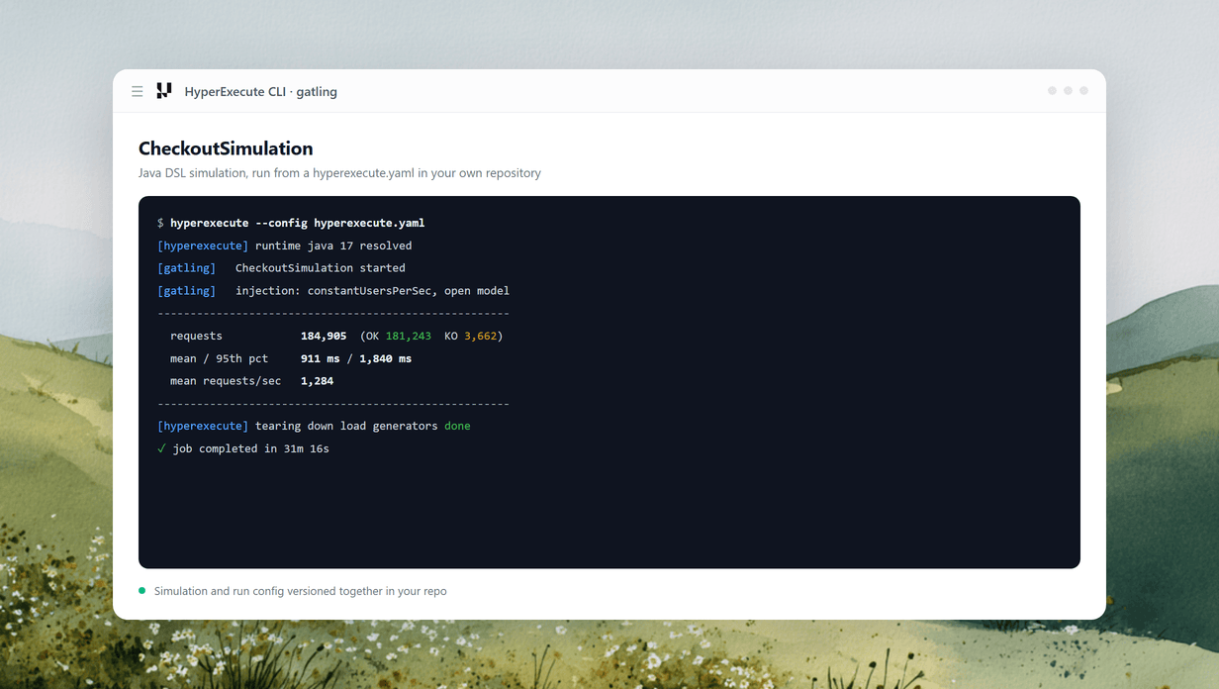Click the "Simulation and run config versioned" note
The height and width of the screenshot is (689, 1219).
tap(300, 591)
